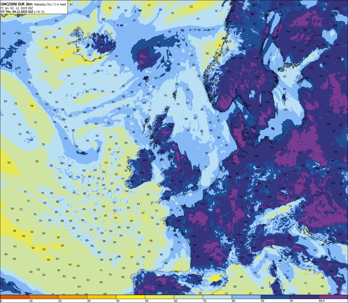Click the legend tick label '40'
Viewport: 348px width, 303px height.
[x=118, y=301]
